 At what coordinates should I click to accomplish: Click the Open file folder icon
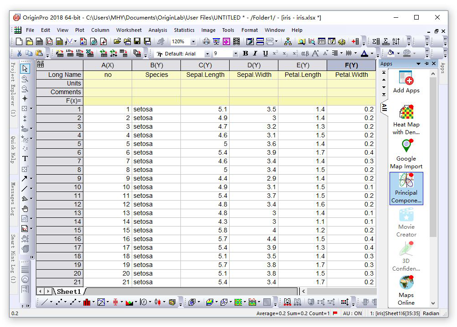point(118,41)
